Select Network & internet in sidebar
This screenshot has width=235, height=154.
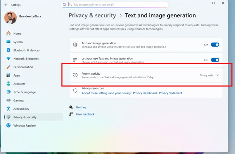point(26,59)
